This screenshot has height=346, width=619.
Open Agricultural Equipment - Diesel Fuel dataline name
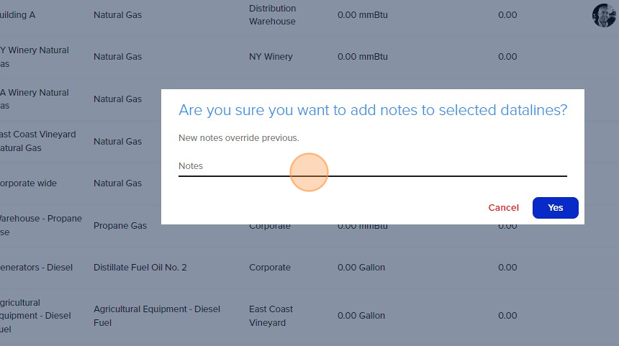click(x=35, y=316)
